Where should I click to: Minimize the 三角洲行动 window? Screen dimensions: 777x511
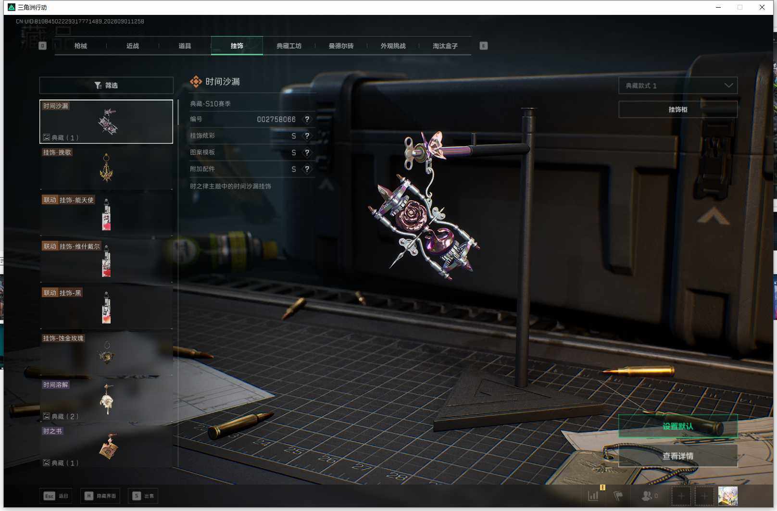tap(718, 7)
